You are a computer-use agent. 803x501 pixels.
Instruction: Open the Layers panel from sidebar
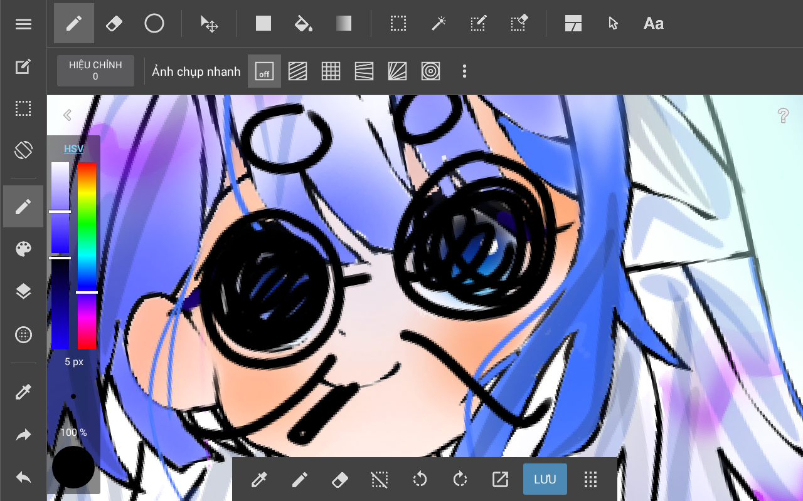coord(23,292)
